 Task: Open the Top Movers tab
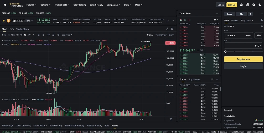point(194,79)
